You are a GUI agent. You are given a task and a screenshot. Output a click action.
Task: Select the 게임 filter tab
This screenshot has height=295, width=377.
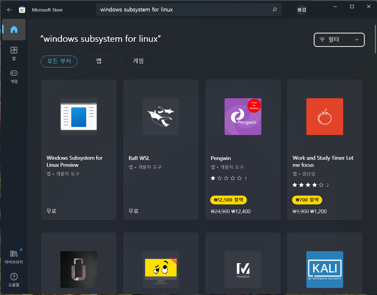[x=138, y=61]
